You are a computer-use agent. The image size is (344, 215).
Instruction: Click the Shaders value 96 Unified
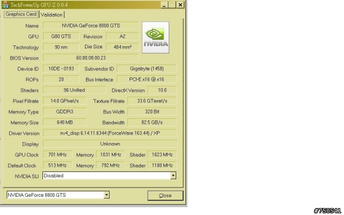point(74,90)
